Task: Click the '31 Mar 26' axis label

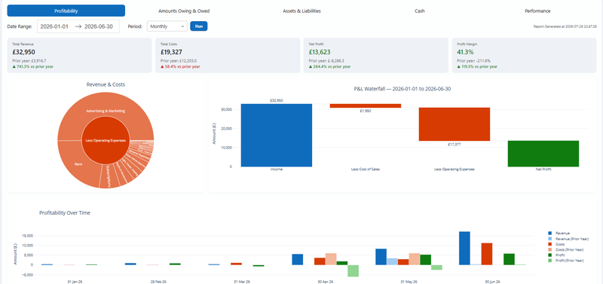Action: coord(242,282)
